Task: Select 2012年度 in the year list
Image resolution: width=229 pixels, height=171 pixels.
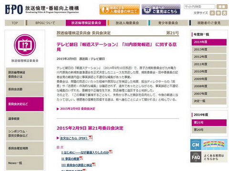Action: point(209,57)
